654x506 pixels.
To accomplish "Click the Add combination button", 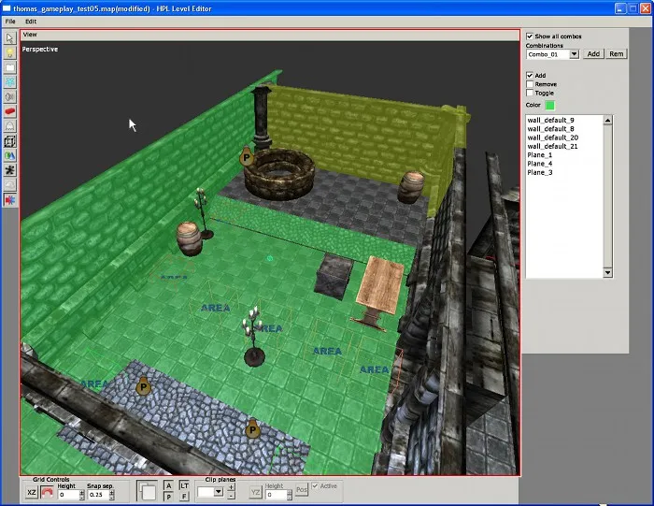I will 593,54.
